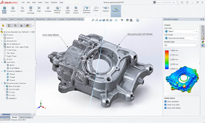Image resolution: width=205 pixels, height=123 pixels.
Task: Click the rollback arrow above the tree
Action: coord(2,29)
